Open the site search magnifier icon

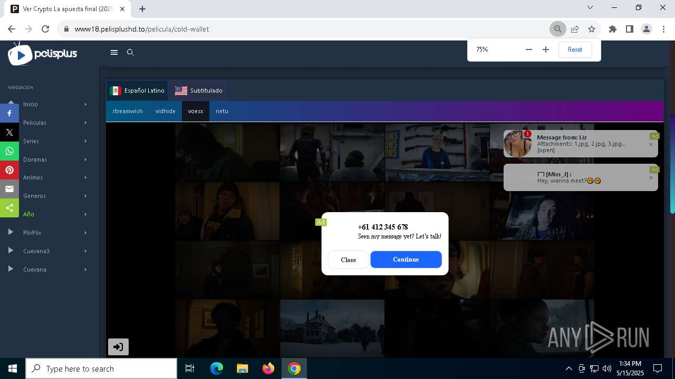pos(130,52)
